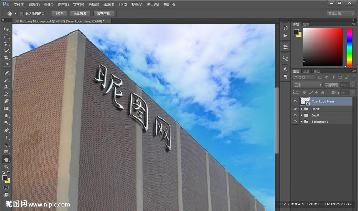Hide the Background layer group
The height and width of the screenshot is (211, 358).
point(295,122)
